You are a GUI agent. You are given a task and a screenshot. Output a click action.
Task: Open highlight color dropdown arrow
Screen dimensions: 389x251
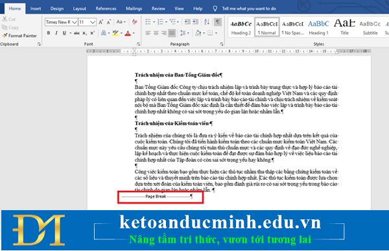point(121,33)
